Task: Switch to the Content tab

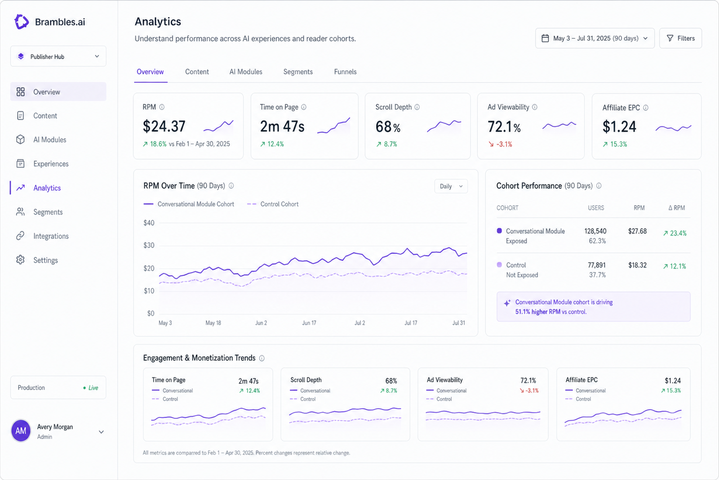Action: (197, 72)
